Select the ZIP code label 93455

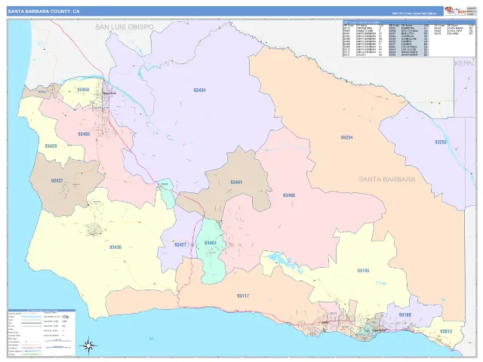(x=84, y=134)
